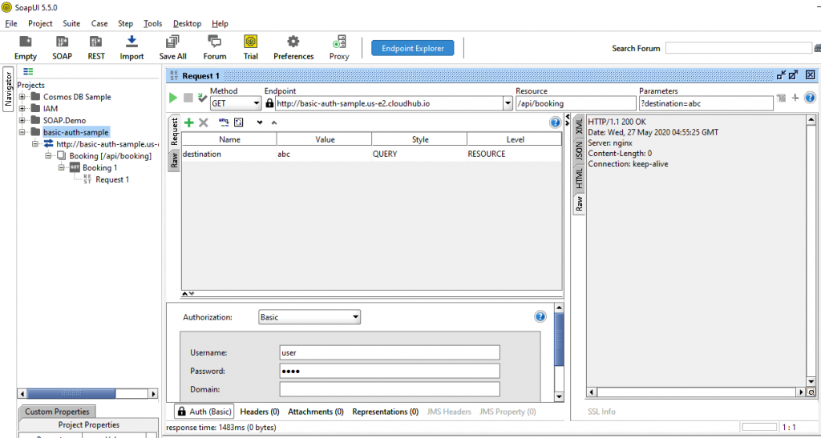This screenshot has width=821, height=438.
Task: Click the Endpoint Explorer button
Action: pos(413,48)
